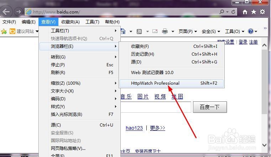
Task: Open the 工具(O) dropdown in command bar
Action: click(235, 32)
